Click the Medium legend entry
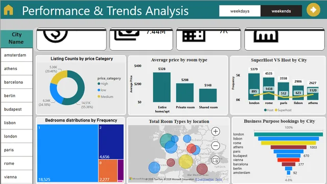The image size is (327, 184). [x=105, y=97]
